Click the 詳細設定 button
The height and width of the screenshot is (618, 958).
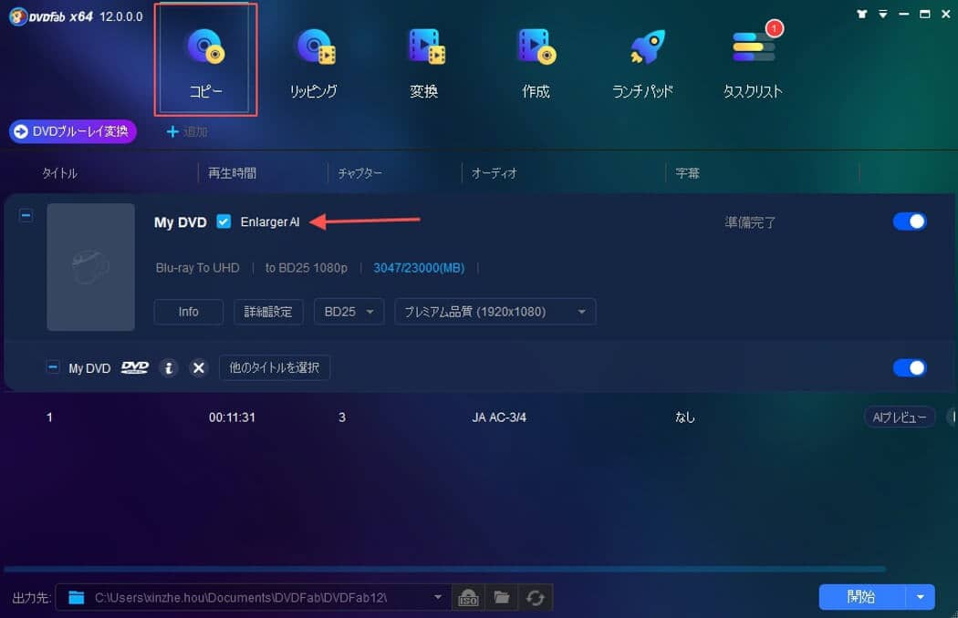coord(268,312)
